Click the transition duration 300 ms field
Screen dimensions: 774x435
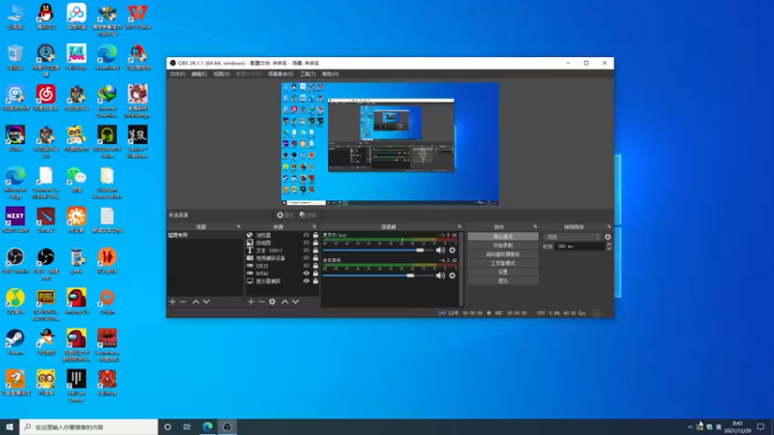(x=580, y=246)
